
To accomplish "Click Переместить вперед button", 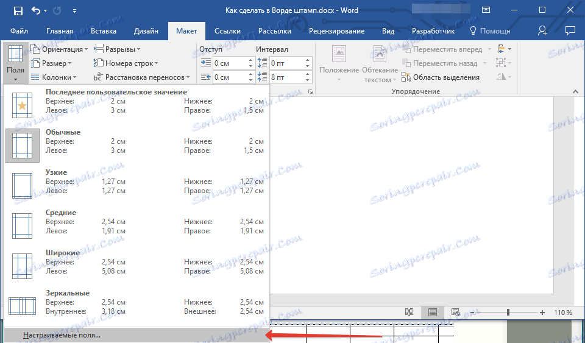I will tap(442, 49).
